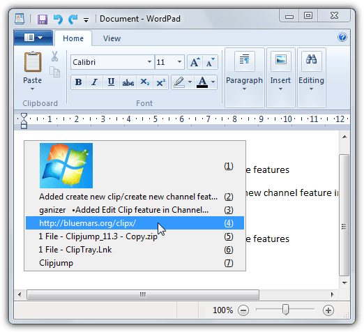Undo the last action
364x332 pixels.
[58, 20]
